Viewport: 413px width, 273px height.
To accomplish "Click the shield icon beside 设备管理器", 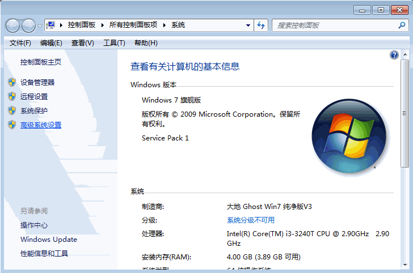I will (12, 82).
